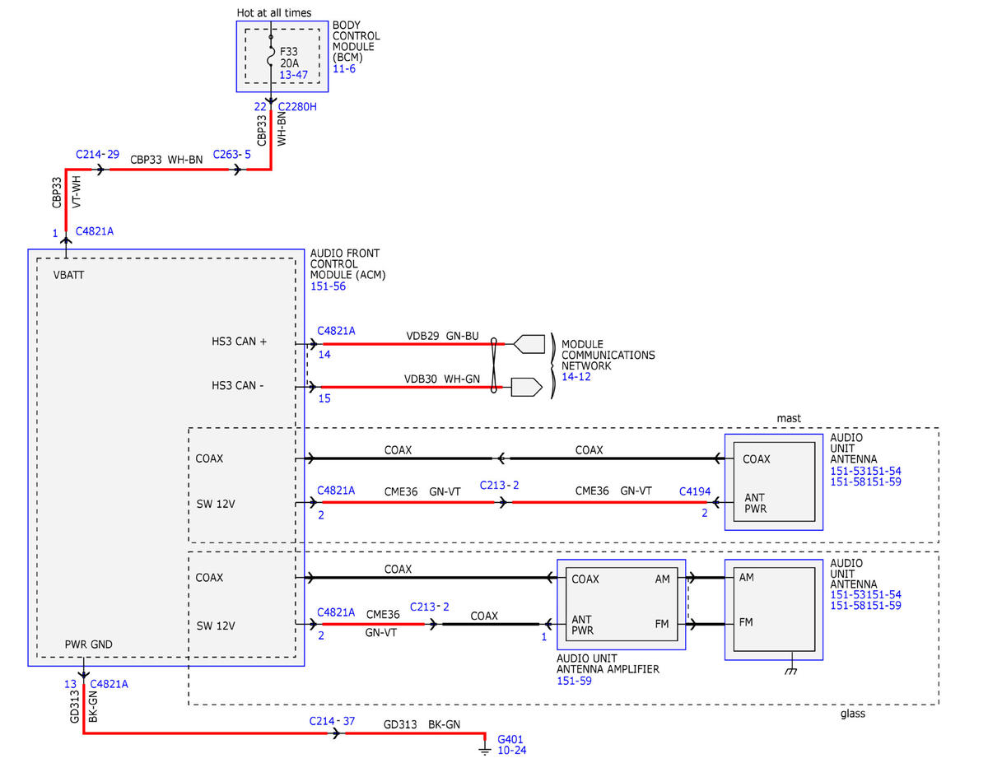Follow the C214-37 ground connector link
988x763 pixels.
pyautogui.click(x=333, y=721)
